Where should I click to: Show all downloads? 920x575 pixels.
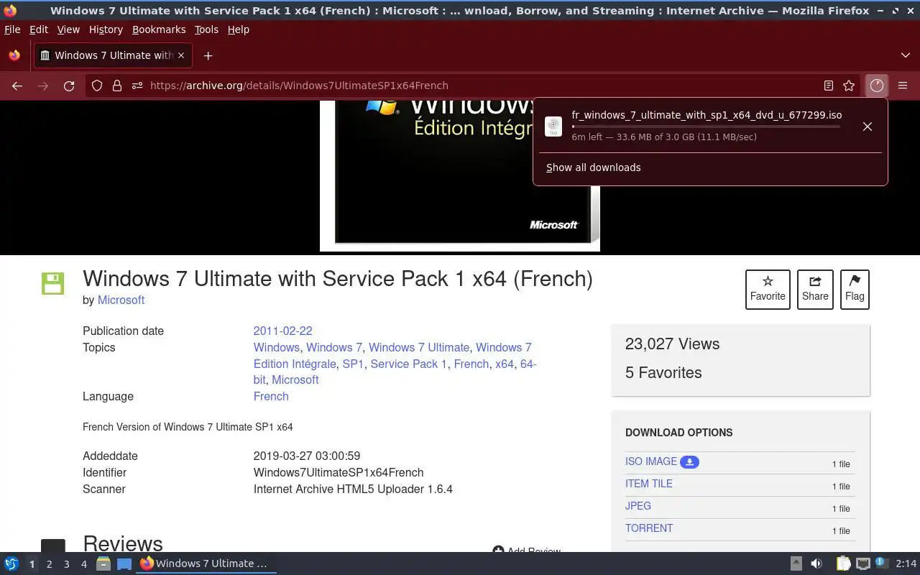pos(593,167)
